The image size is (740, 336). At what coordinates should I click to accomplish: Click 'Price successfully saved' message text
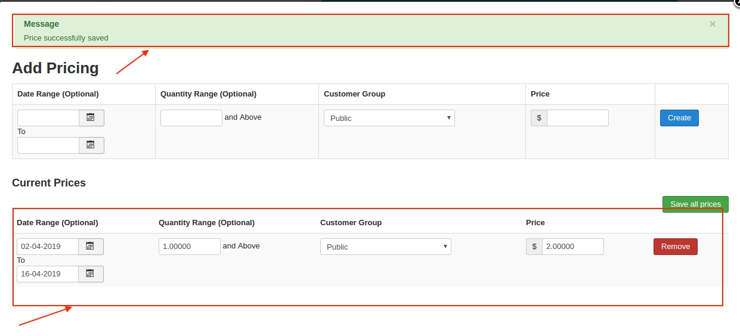(x=66, y=38)
